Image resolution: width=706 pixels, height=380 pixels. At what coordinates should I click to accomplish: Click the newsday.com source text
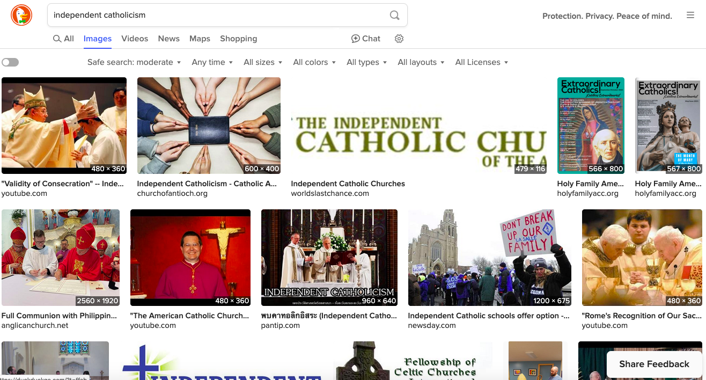432,325
